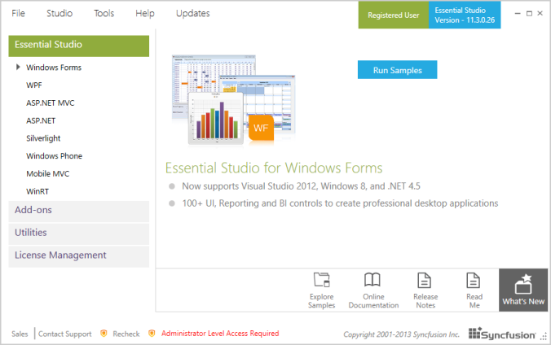Expand the Add-ons section
Image resolution: width=551 pixels, height=345 pixels.
click(79, 212)
